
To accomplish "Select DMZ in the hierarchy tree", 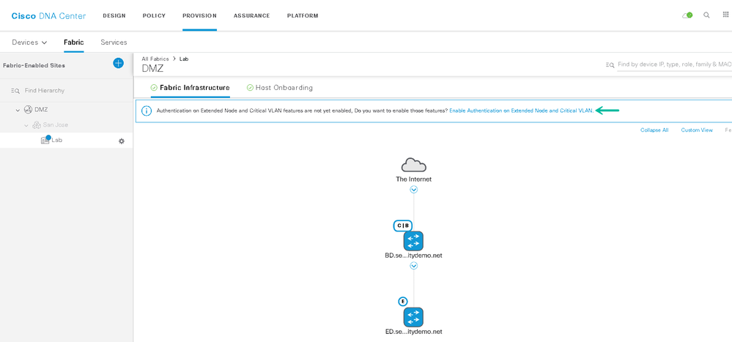I will click(41, 110).
